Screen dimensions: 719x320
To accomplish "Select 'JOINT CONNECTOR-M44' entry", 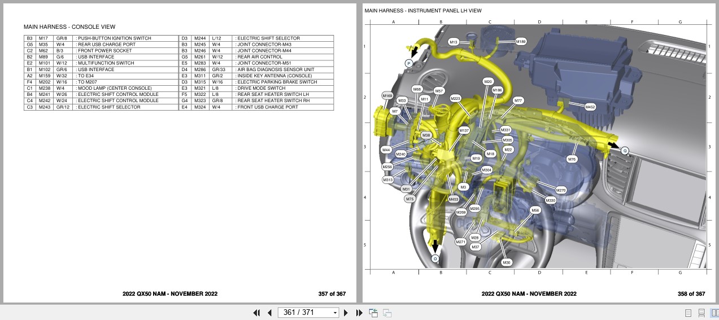I will coord(265,51).
